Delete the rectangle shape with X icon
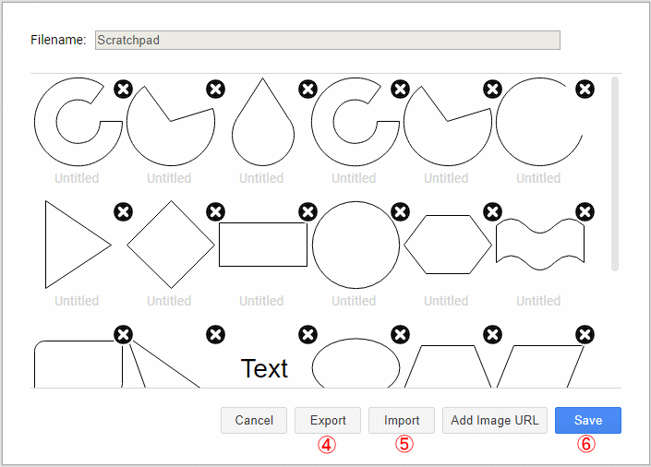 tap(307, 212)
